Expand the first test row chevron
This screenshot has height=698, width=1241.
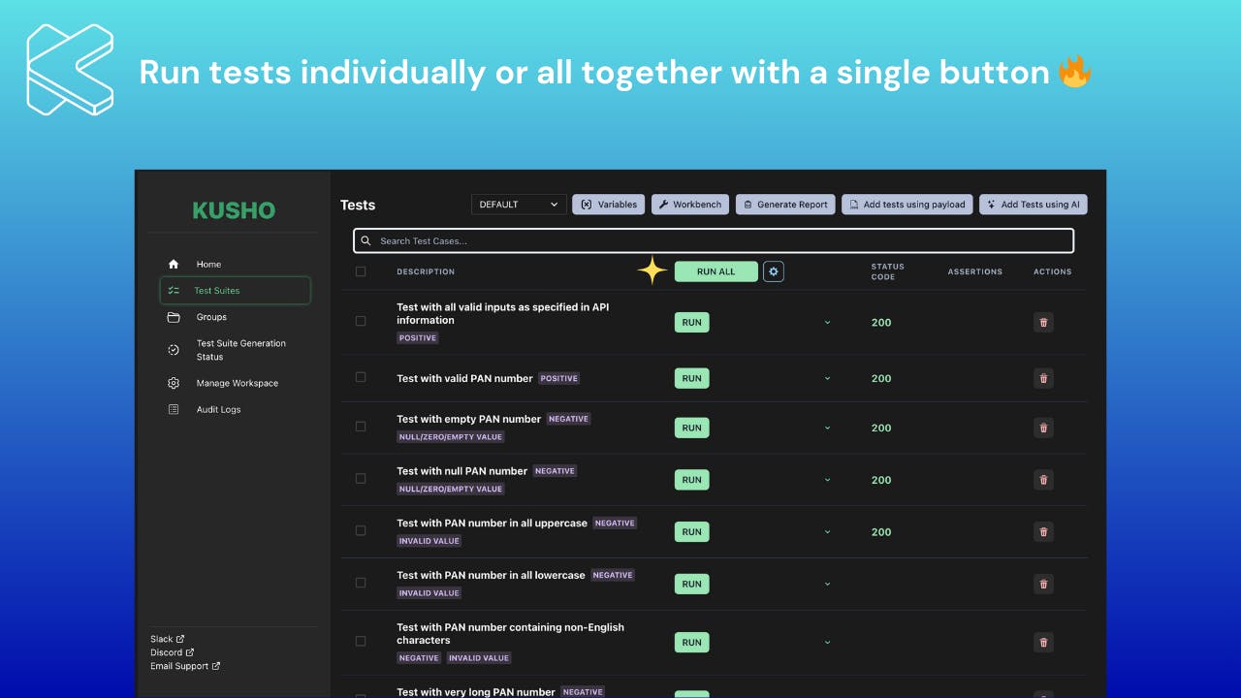pyautogui.click(x=827, y=322)
